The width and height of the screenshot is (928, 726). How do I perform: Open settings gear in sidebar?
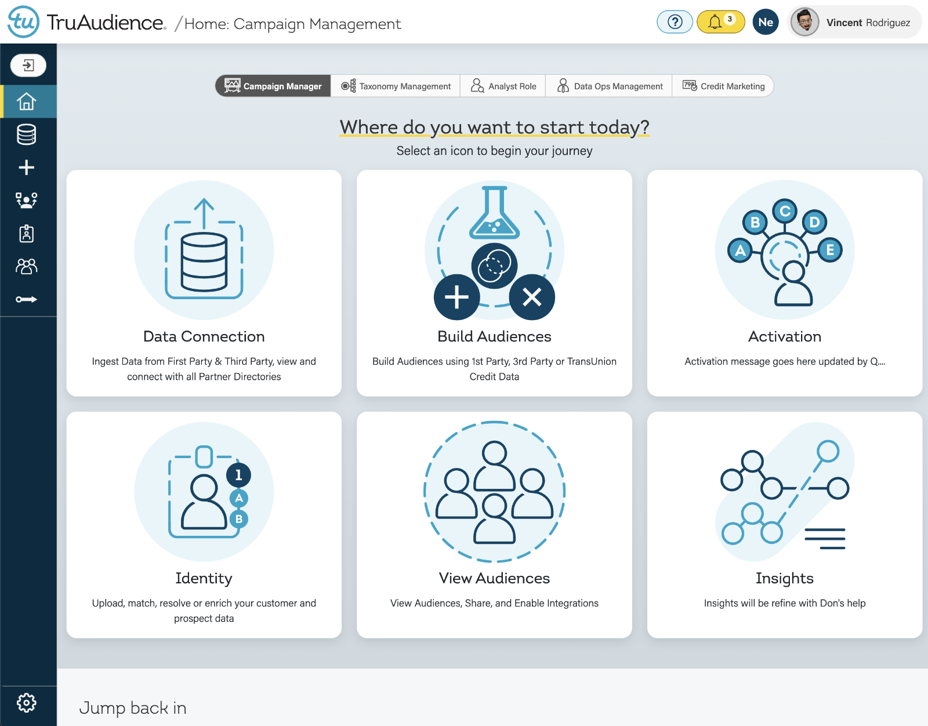coord(27,703)
